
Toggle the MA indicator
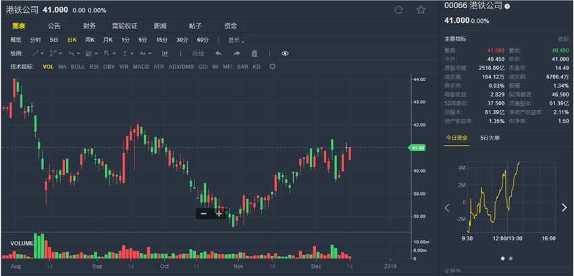point(62,67)
